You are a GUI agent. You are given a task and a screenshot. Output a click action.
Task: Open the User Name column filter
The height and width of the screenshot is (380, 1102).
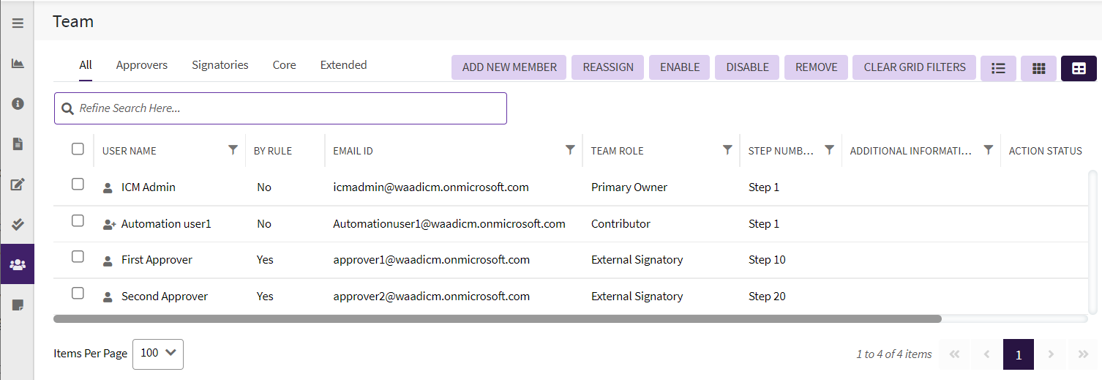[233, 150]
